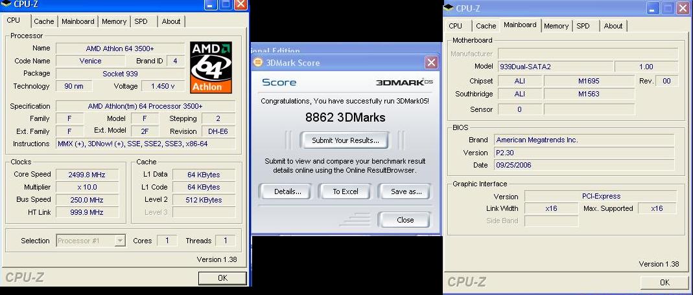Click the AMD Athlon 64 logo
Image resolution: width=693 pixels, height=295 pixels.
click(211, 67)
